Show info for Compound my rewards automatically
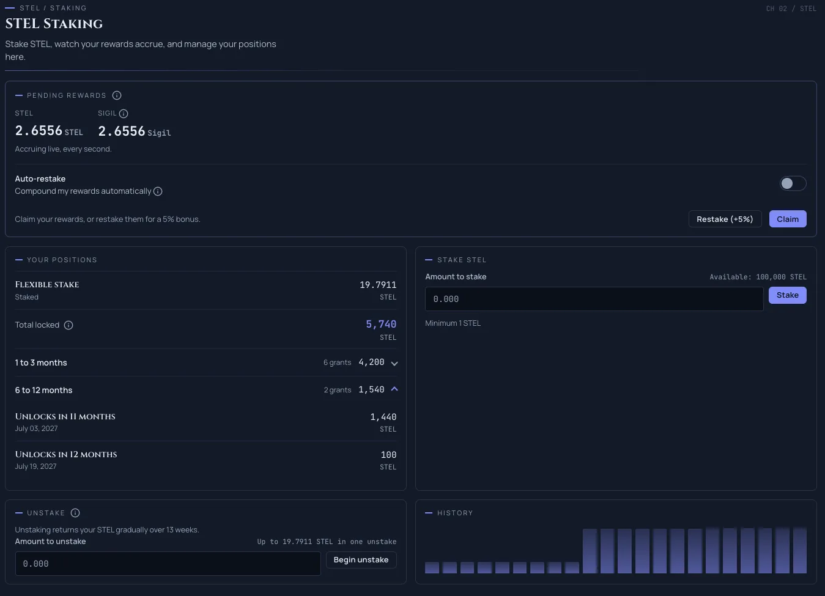Screen dimensions: 825x596 [158, 191]
